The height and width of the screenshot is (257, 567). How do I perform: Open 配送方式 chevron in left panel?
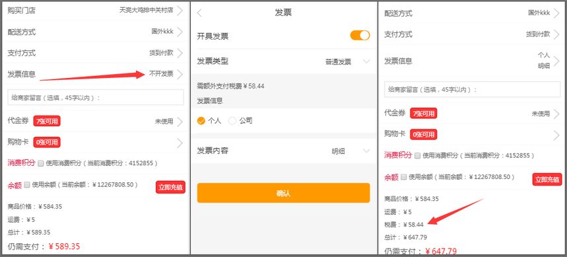(x=180, y=32)
